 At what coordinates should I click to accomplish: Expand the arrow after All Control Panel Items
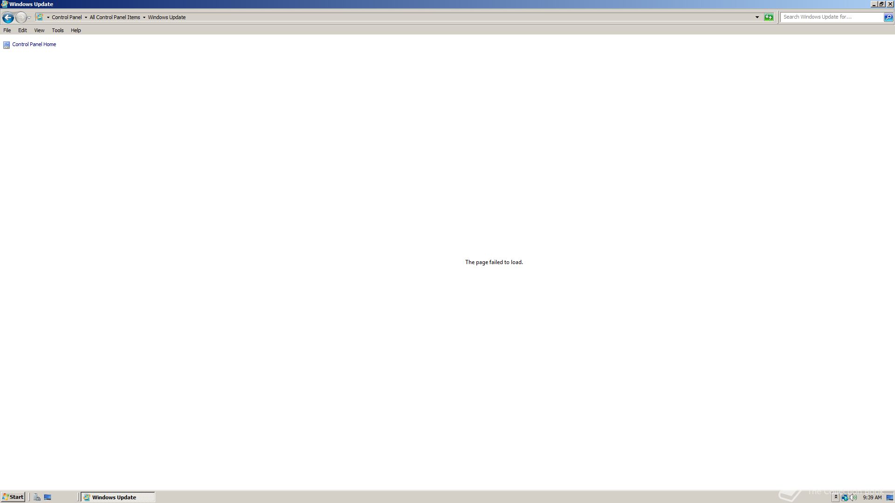144,17
